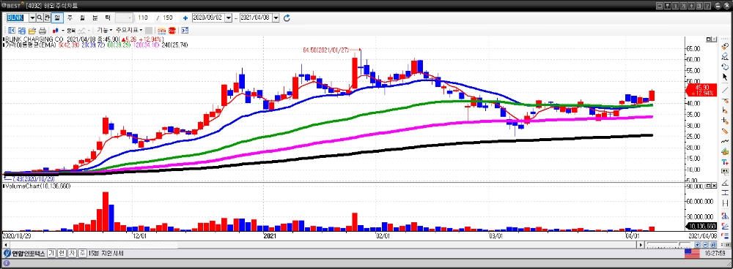The image size is (733, 269).
Task: Click the refresh chart icon
Action: pos(287,18)
